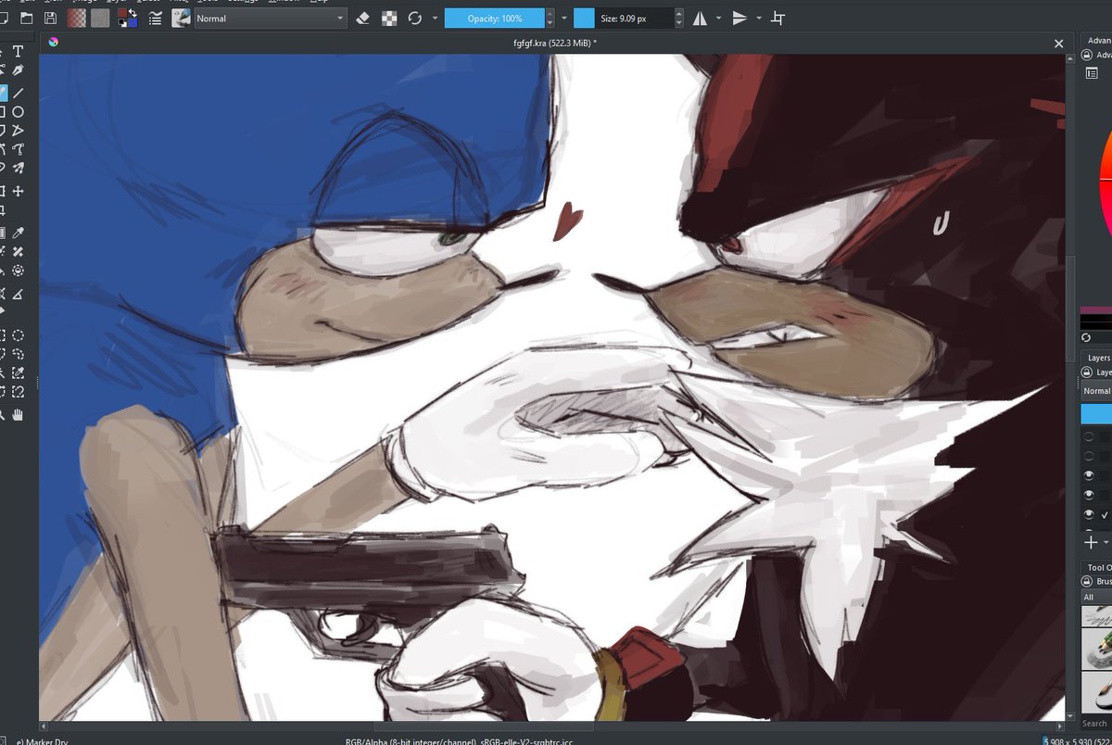
Task: Toggle eraser mode in the top toolbar
Action: (363, 18)
